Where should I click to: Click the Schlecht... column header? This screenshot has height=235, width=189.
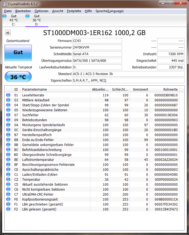pos(120,90)
